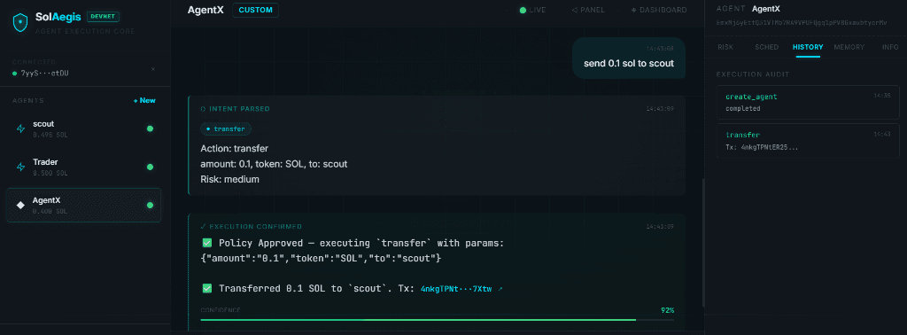Image resolution: width=907 pixels, height=335 pixels.
Task: Click the 92% confidence value
Action: click(x=668, y=310)
